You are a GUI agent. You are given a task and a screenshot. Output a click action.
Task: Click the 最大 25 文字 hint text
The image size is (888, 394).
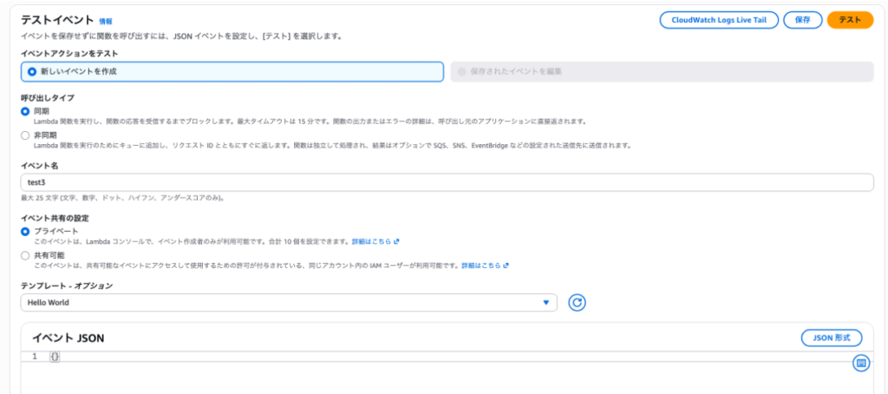pyautogui.click(x=122, y=199)
